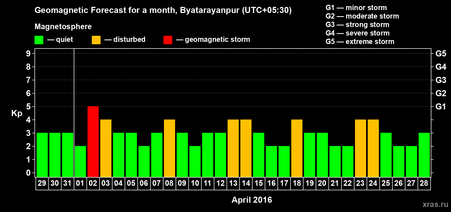Click the date label 18
The width and height of the screenshot is (451, 212).
297,183
